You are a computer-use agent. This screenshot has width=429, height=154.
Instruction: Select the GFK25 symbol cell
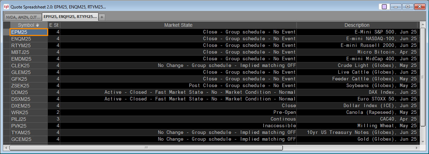(x=29, y=79)
